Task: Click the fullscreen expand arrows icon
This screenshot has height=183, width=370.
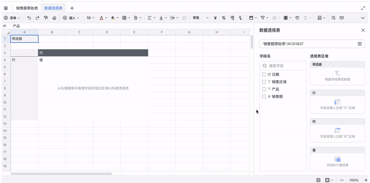Action: click(x=363, y=8)
